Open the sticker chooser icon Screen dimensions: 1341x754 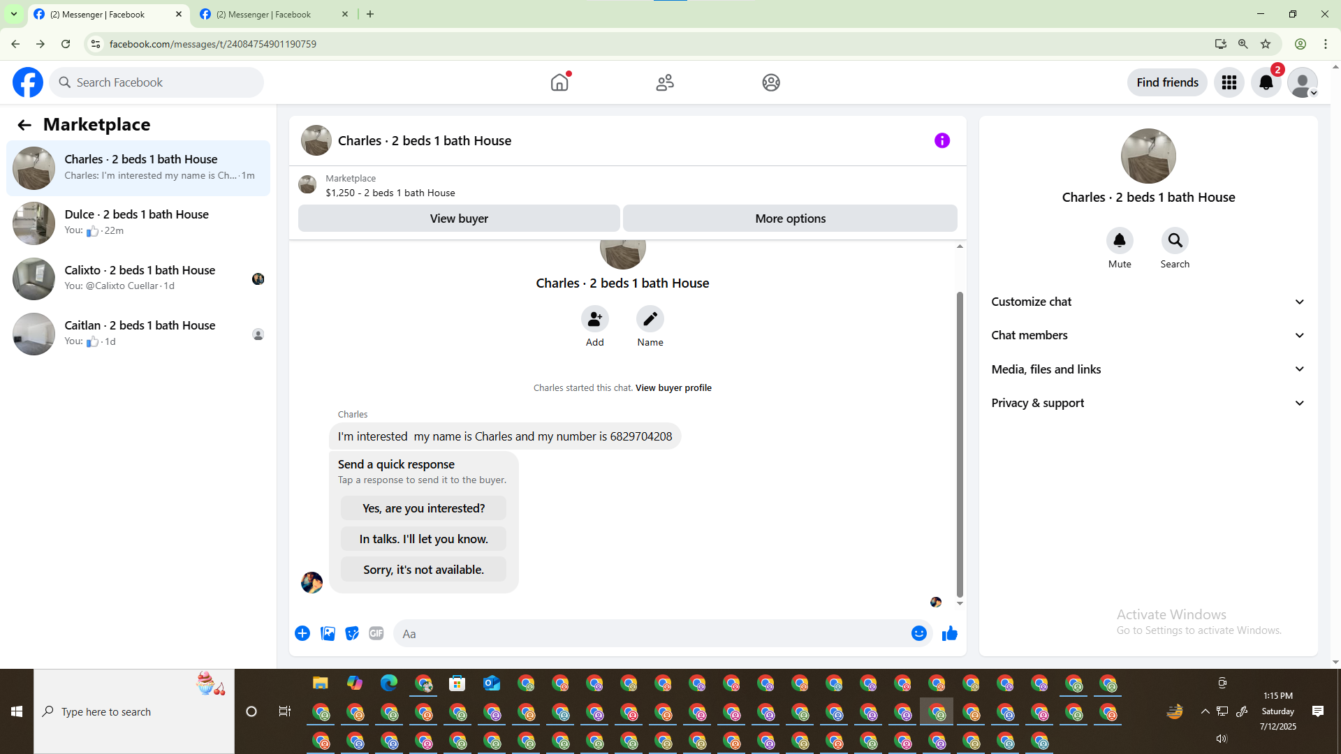click(x=352, y=634)
